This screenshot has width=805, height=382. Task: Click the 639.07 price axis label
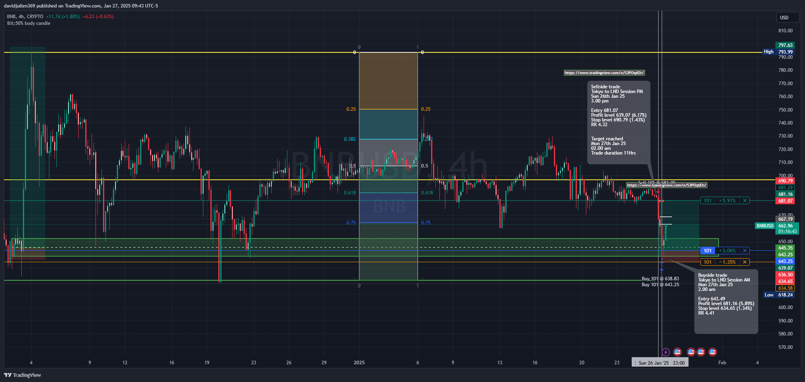(786, 268)
